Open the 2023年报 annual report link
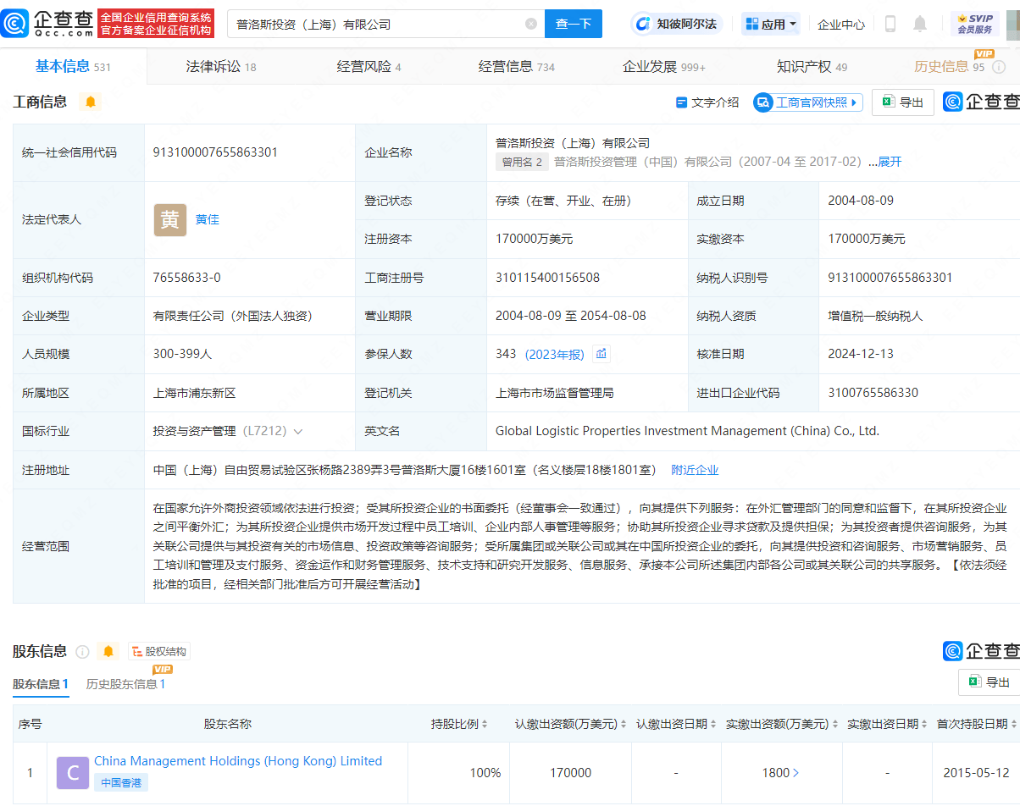Viewport: 1020px width, 806px height. [x=555, y=354]
